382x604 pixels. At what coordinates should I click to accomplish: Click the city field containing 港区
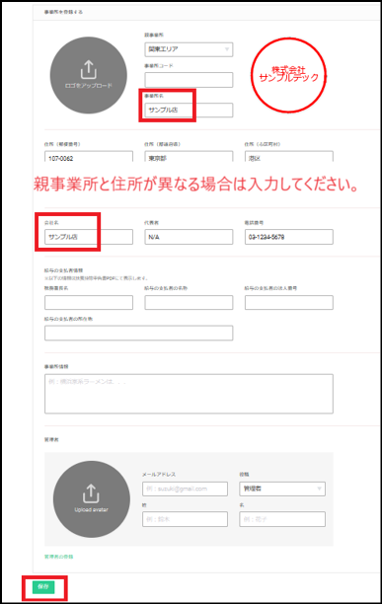tap(289, 157)
